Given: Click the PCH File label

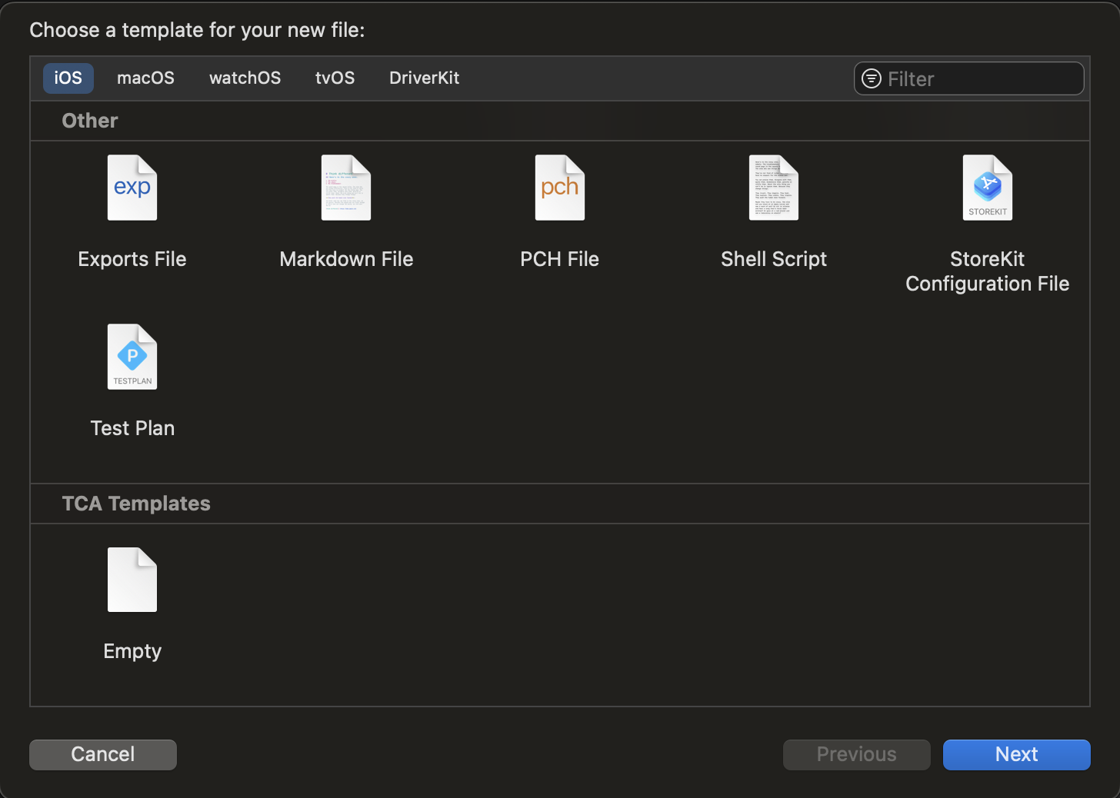Looking at the screenshot, I should click(560, 259).
